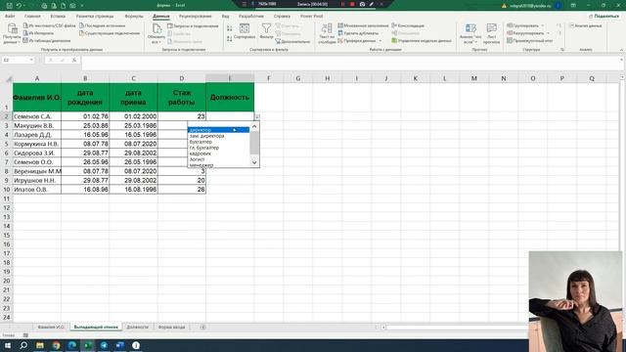Click Консолидация (Consolidate) button
The width and height of the screenshot is (626, 352).
[408, 25]
